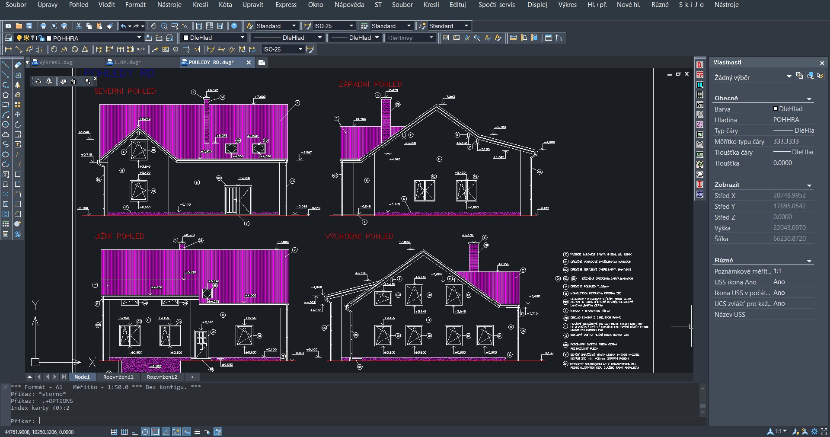Undo last action with arrow icon
The height and width of the screenshot is (437, 830).
coord(124,26)
